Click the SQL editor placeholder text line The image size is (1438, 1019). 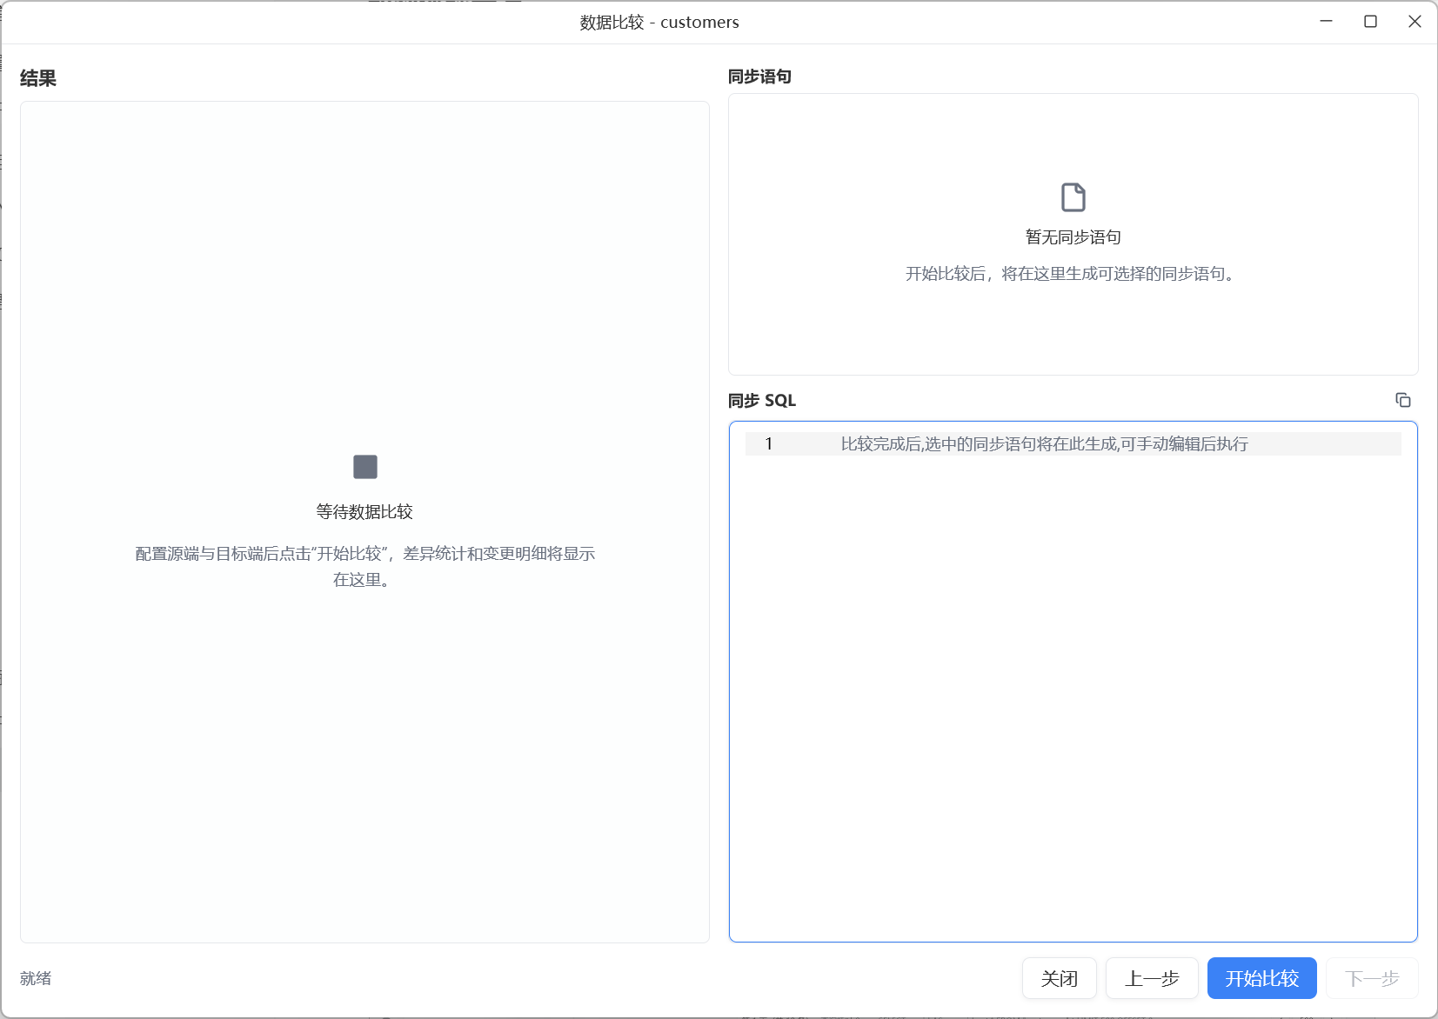click(1044, 443)
